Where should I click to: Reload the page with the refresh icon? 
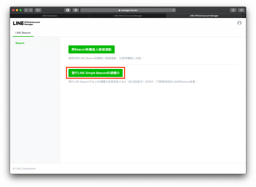tap(174, 10)
